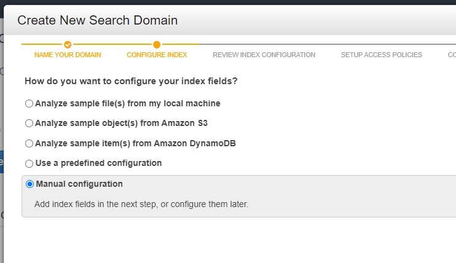Click the 'Create New Search Domain' dialog title
This screenshot has height=263, width=456.
pyautogui.click(x=97, y=20)
